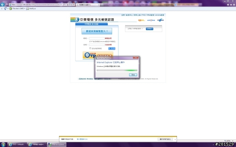Close the Internet Explorer error dialog
The height and width of the screenshot is (147, 236).
point(136,58)
